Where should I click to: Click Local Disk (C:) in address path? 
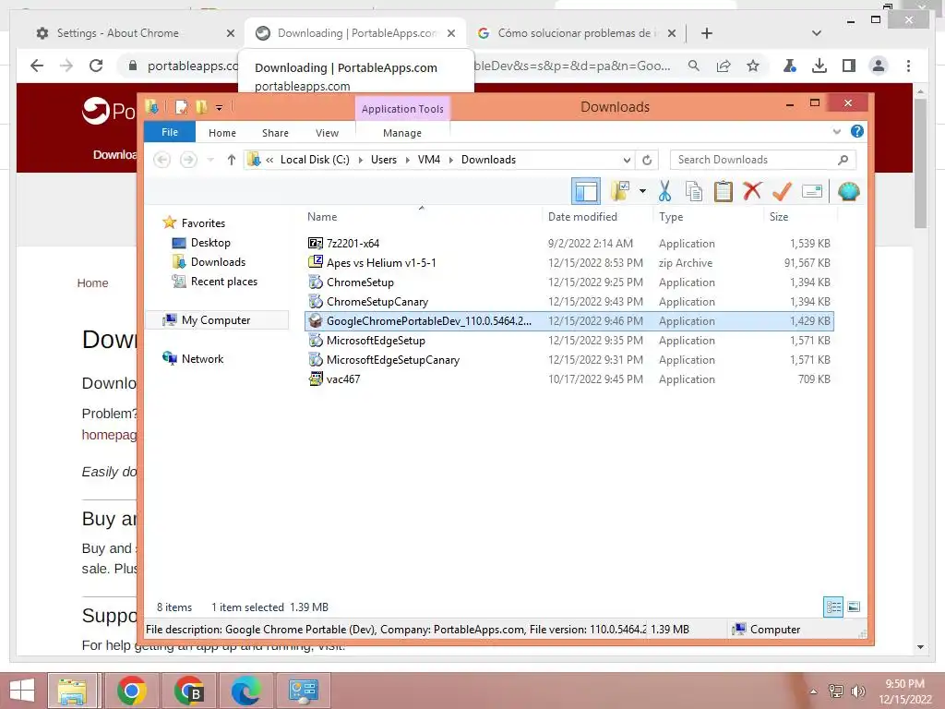pyautogui.click(x=315, y=160)
